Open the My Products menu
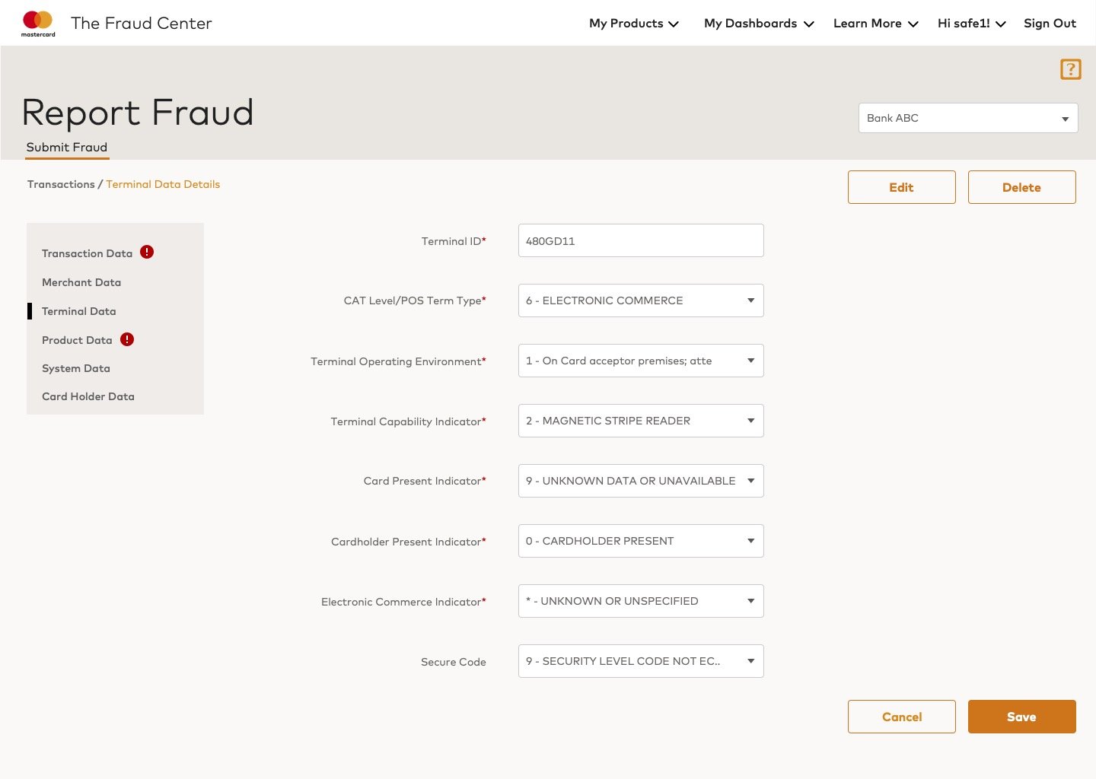The width and height of the screenshot is (1096, 779). point(634,24)
